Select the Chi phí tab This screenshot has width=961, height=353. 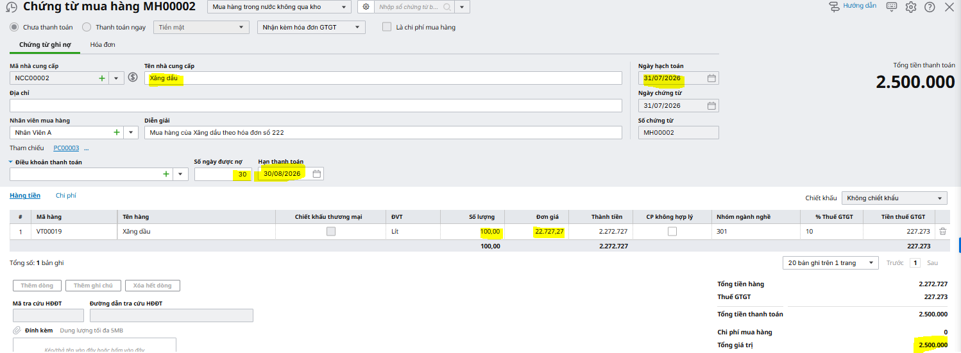(66, 195)
